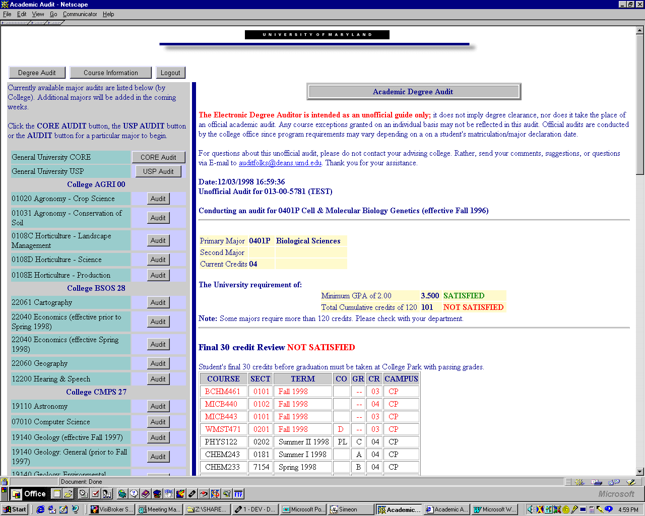This screenshot has width=645, height=516.
Task: Click the New Contact icon on Office bar
Action: (107, 494)
